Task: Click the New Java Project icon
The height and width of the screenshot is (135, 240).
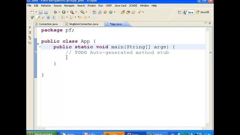Action: [x=94, y=12]
